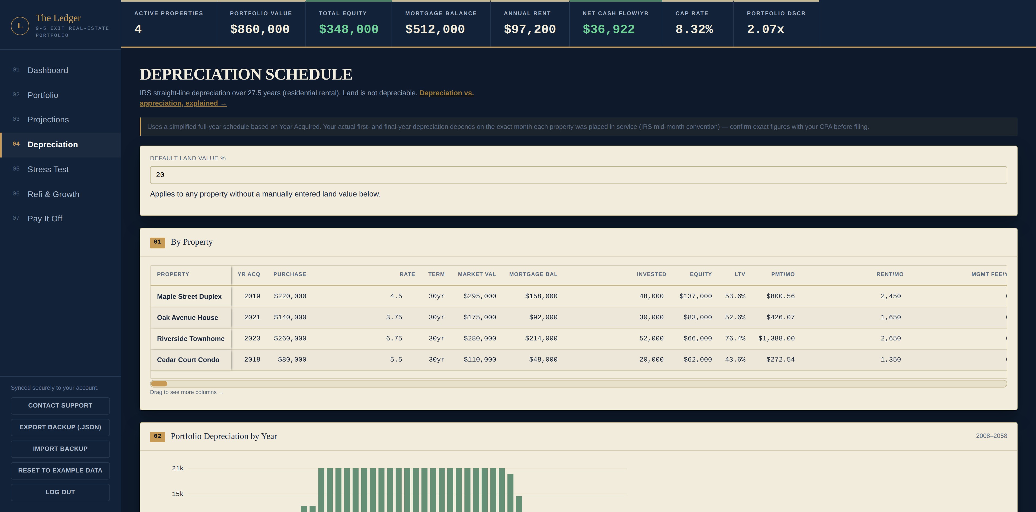Navigate to Refi & Growth
1036x512 pixels.
point(60,195)
